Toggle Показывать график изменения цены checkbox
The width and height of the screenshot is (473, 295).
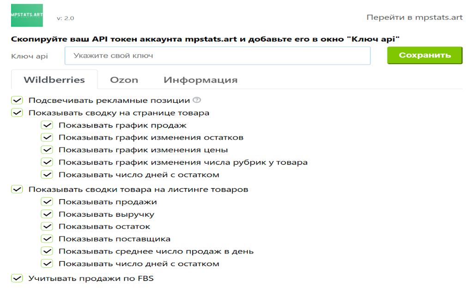pyautogui.click(x=47, y=150)
